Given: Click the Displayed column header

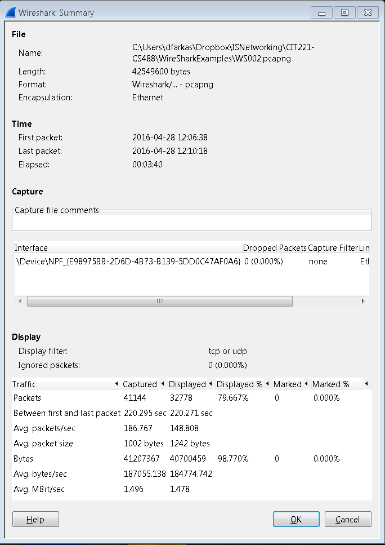Looking at the screenshot, I should (191, 384).
